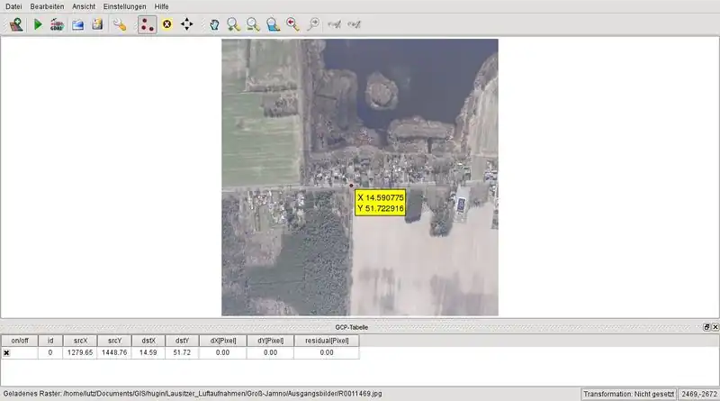Sort table by residual[Pixel] column header
This screenshot has height=401, width=720.
pyautogui.click(x=326, y=341)
